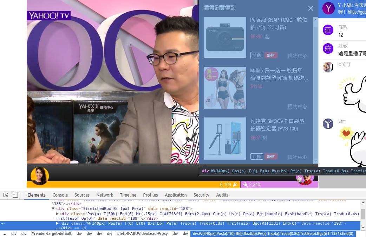Click the Yahoo TV logo on video
This screenshot has width=366, height=237.
tap(49, 16)
